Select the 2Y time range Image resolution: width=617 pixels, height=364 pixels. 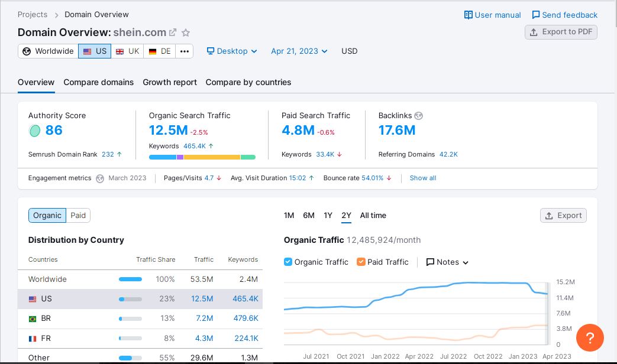[346, 216]
